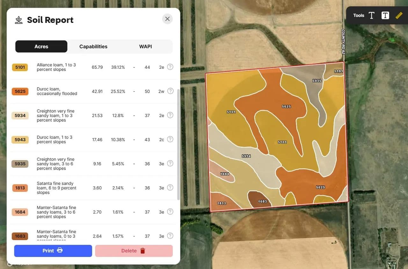
Task: Print the soil report
Action: click(53, 251)
